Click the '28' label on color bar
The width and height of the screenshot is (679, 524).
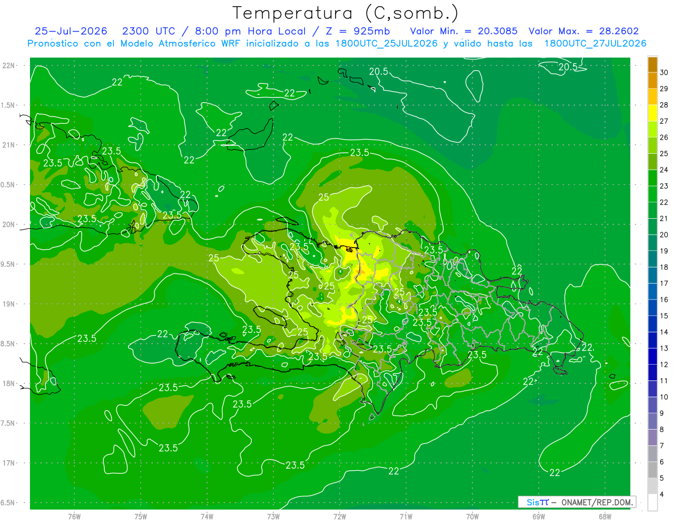click(664, 105)
